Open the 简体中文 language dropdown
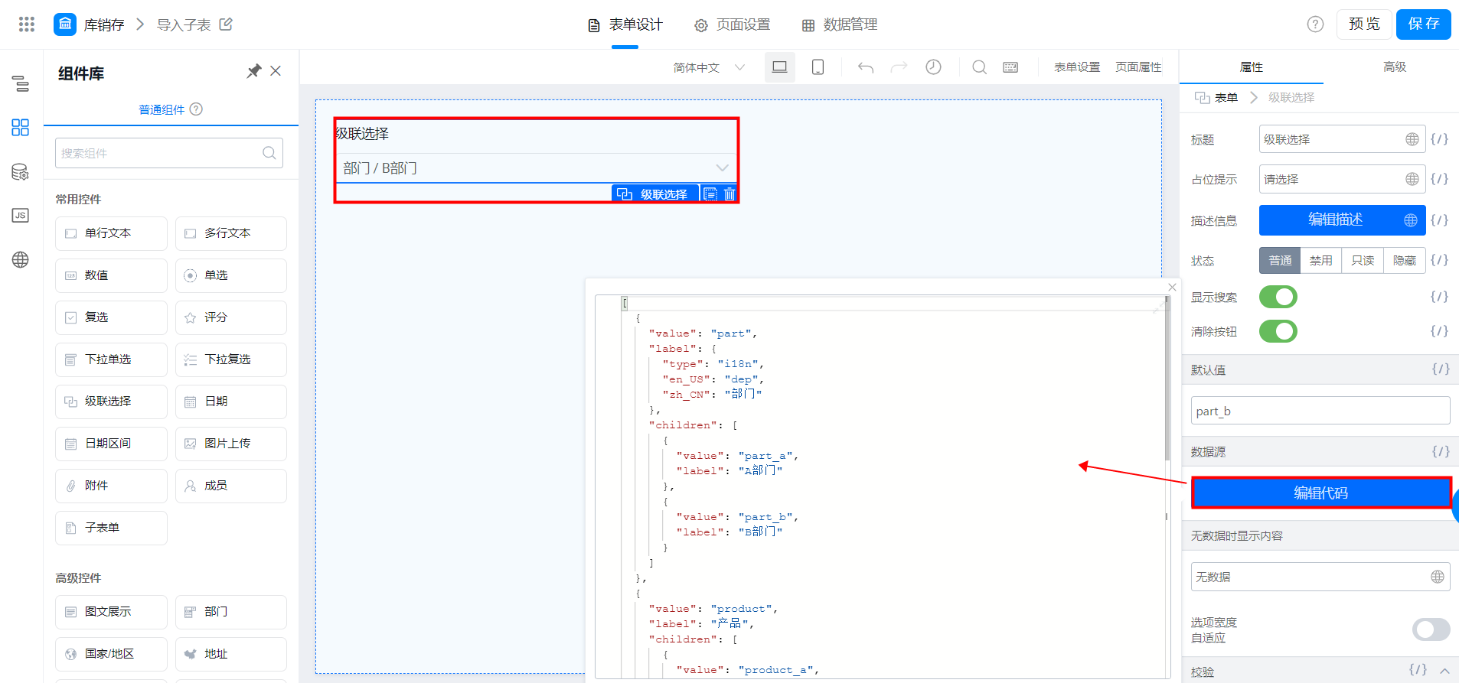The height and width of the screenshot is (683, 1459). coord(709,67)
